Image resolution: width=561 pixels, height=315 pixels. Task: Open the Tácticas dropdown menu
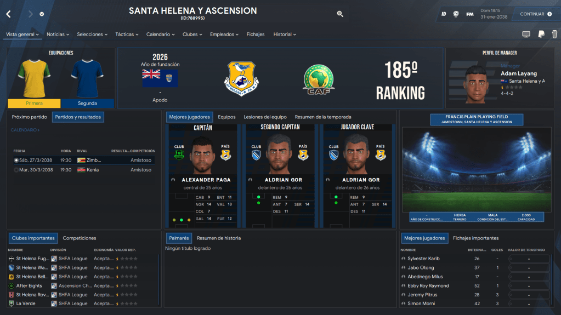(x=127, y=35)
